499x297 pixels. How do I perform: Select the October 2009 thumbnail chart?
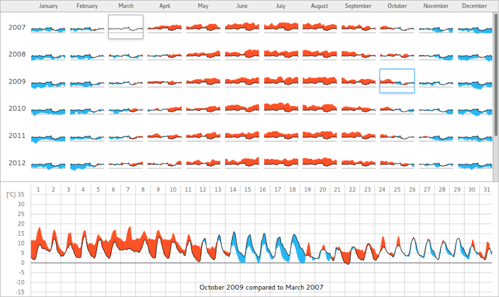[397, 81]
